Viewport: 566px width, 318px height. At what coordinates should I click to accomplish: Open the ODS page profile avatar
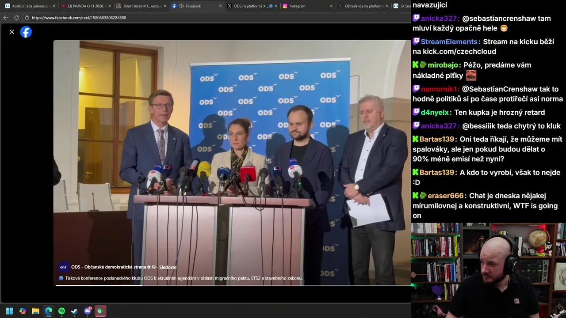tap(64, 267)
